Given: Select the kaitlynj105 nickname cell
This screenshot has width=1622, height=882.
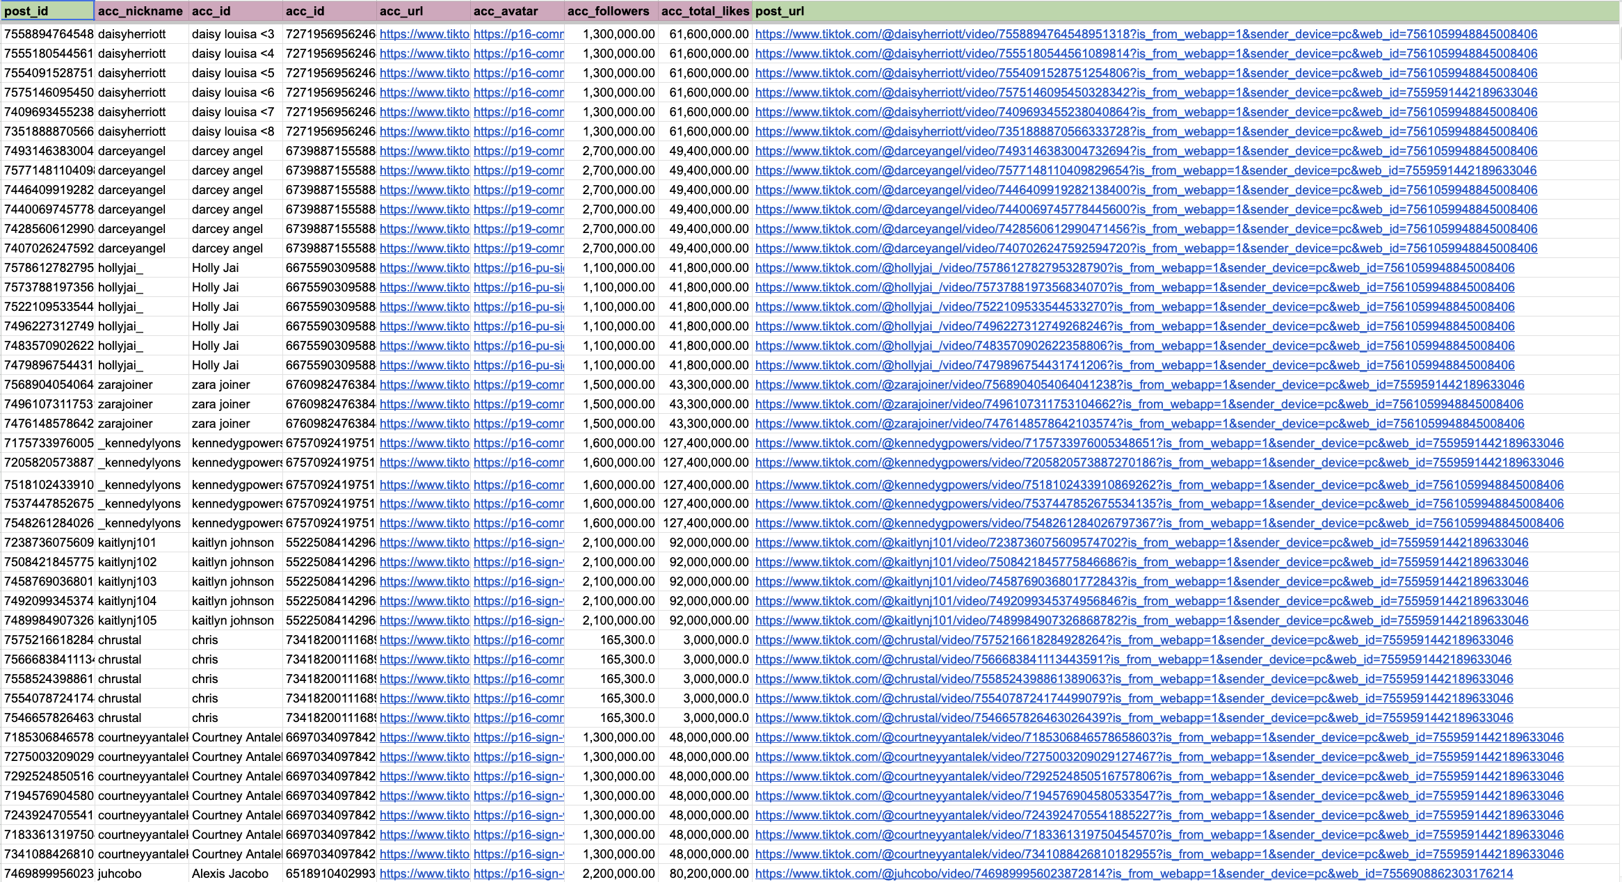Looking at the screenshot, I should pyautogui.click(x=127, y=620).
